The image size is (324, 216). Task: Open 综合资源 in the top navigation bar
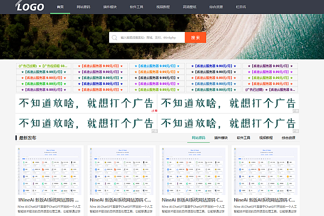pos(216,7)
